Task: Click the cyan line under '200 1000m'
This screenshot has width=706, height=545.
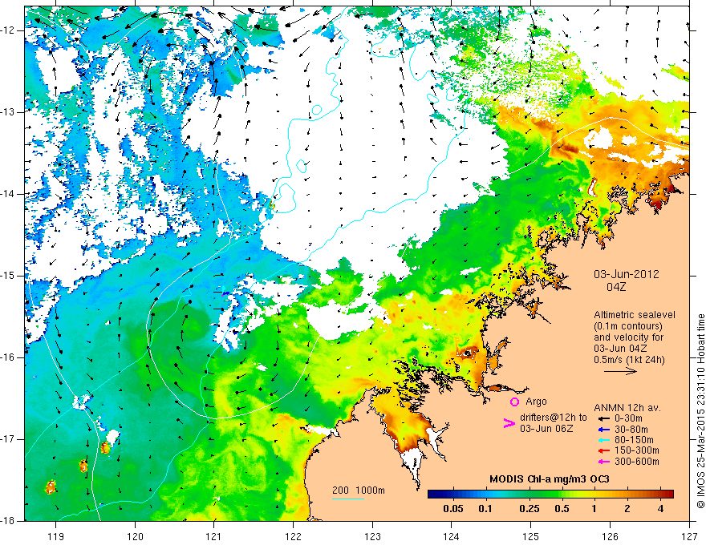Action: click(348, 499)
